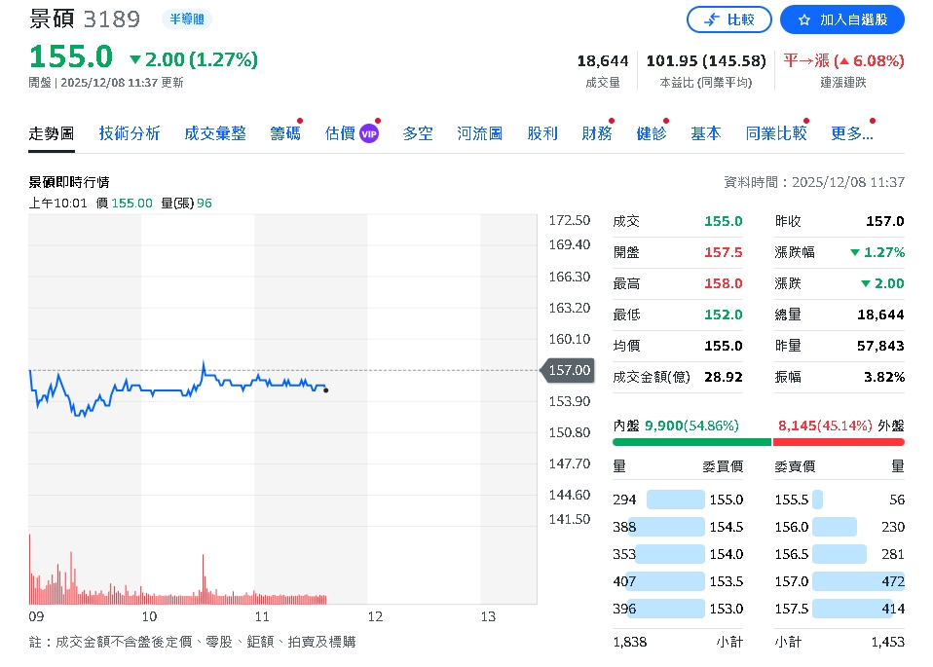Switch to the 河流圖 tab
The image size is (933, 667).
[x=479, y=133]
